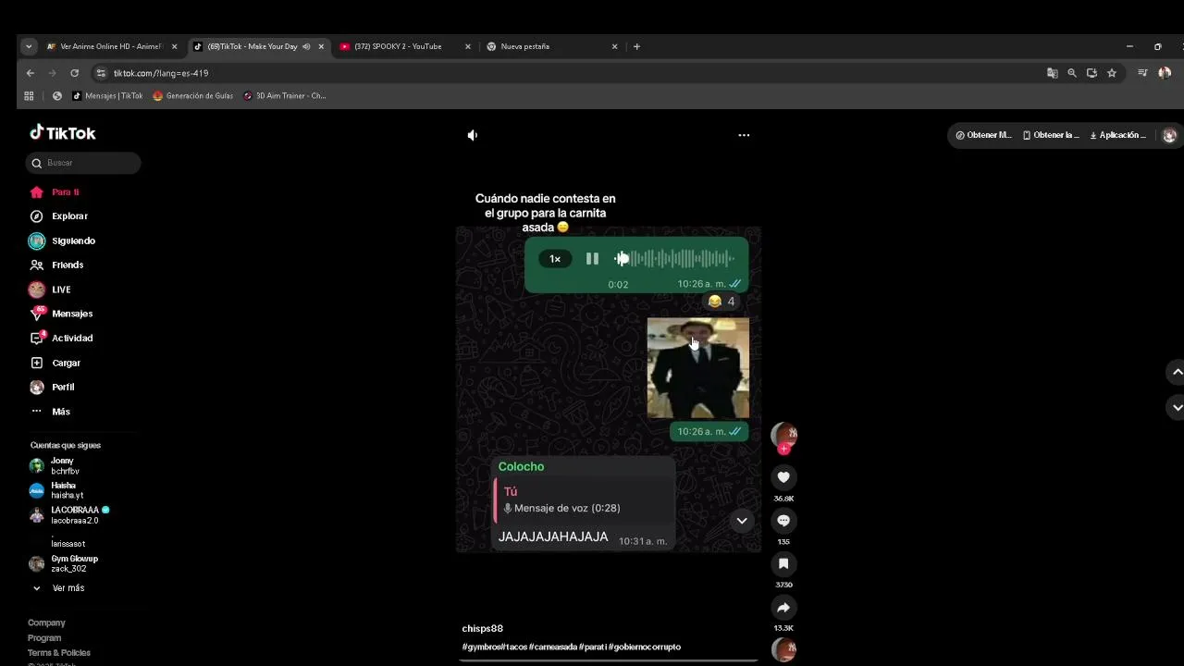Screen dimensions: 1184x666
Task: Open the Program footer link
Action: point(44,637)
